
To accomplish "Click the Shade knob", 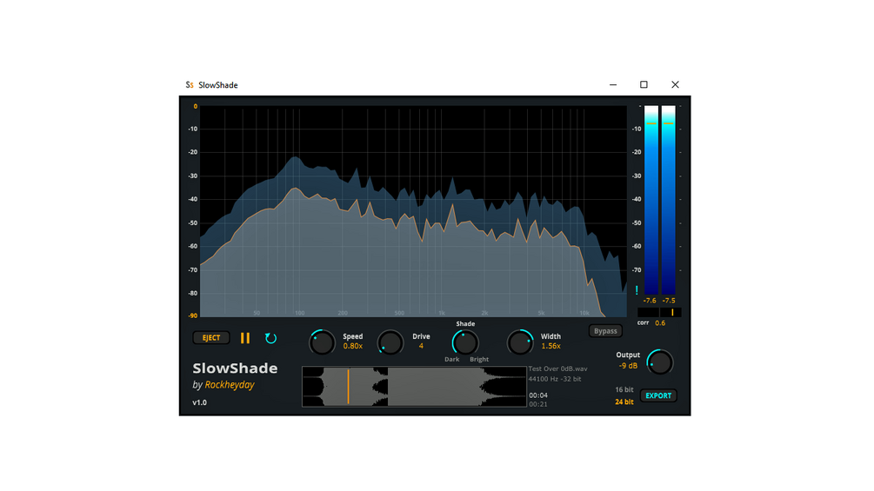I will coord(465,342).
